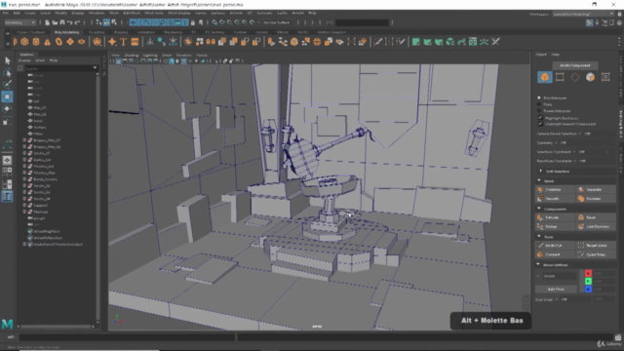Toggle Highlight Backfaces checkbox

pos(540,118)
